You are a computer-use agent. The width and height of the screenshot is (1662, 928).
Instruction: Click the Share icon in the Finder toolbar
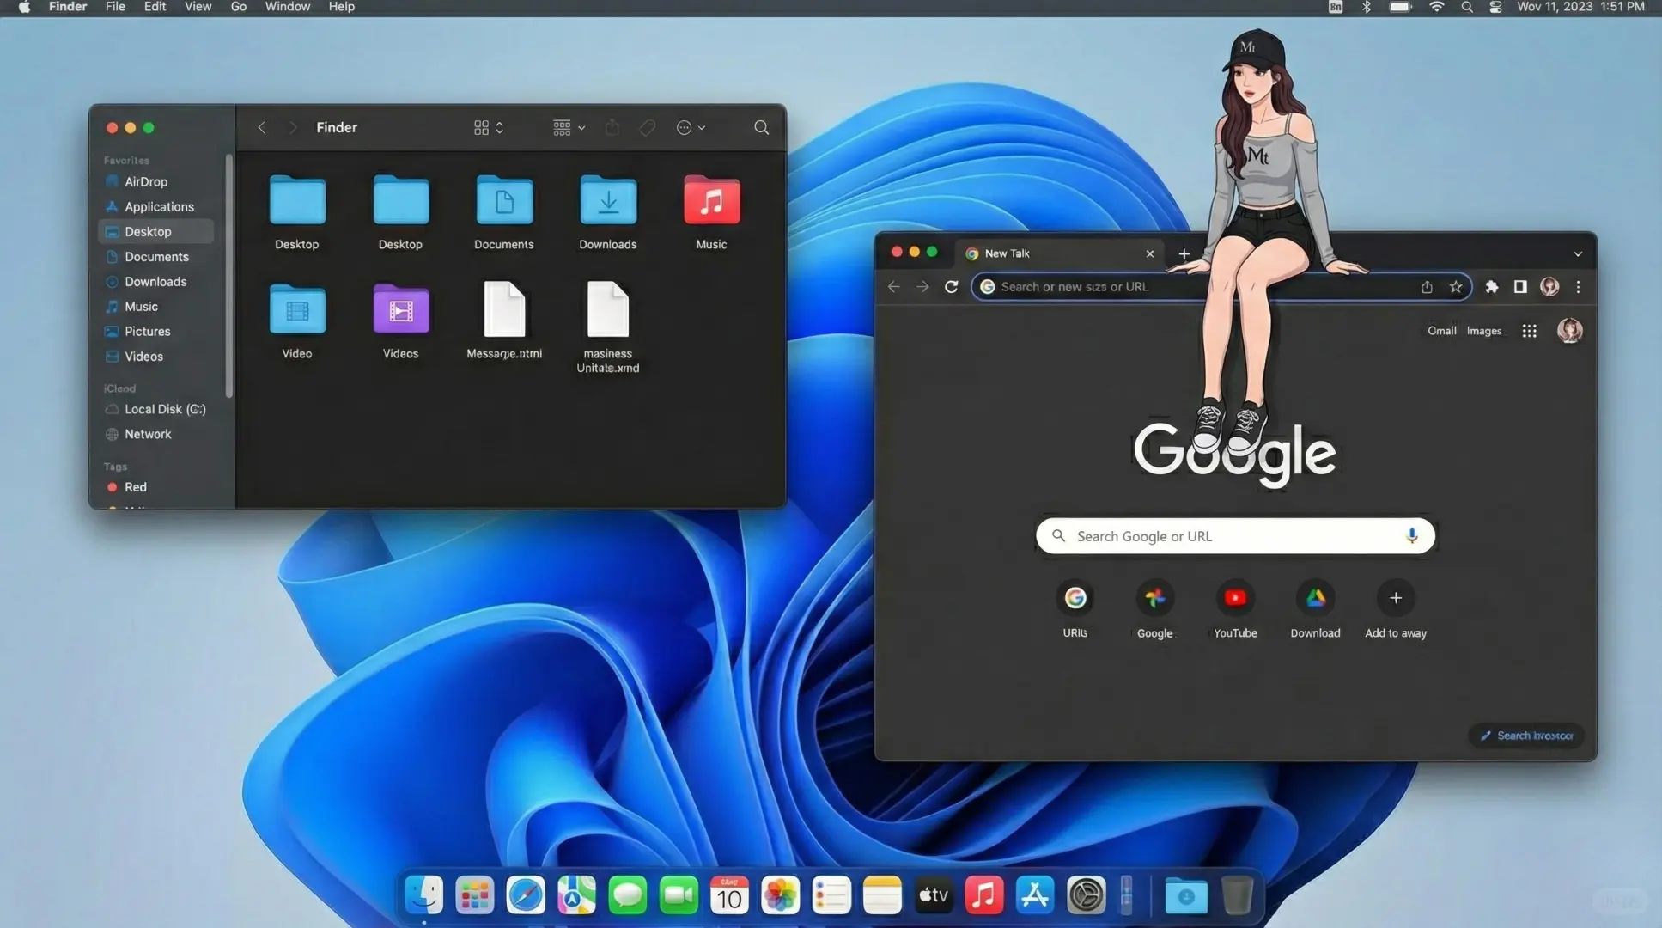(x=612, y=127)
